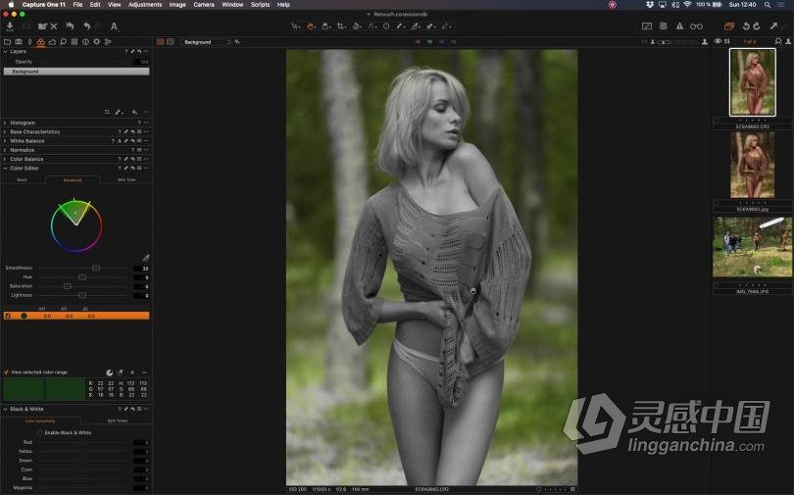794x495 pixels.
Task: Switch to the Skin Tone tab
Action: pos(126,179)
